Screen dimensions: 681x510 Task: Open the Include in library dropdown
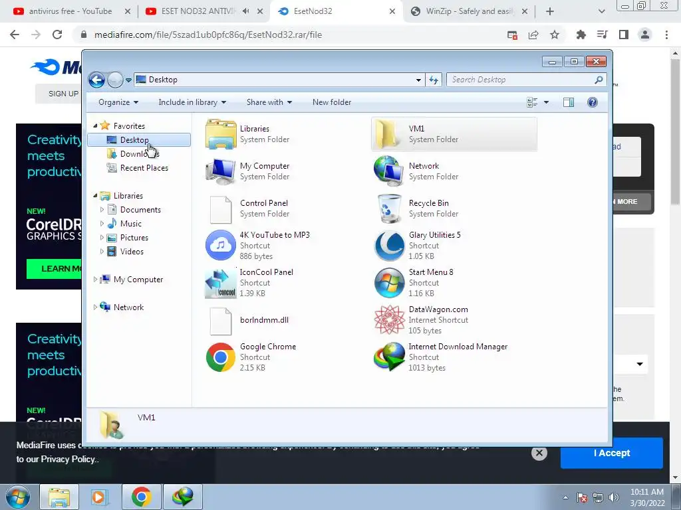click(192, 102)
